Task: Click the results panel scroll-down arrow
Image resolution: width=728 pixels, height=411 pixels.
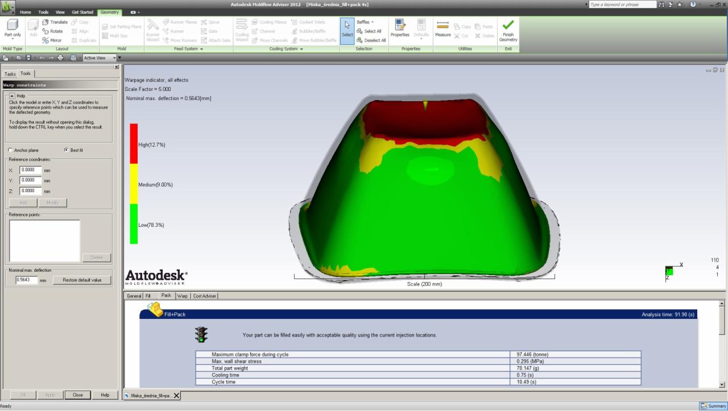Action: click(x=722, y=384)
